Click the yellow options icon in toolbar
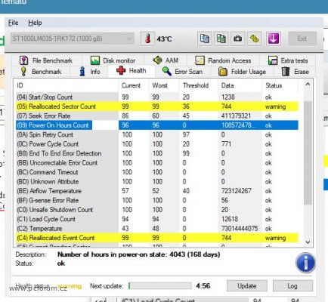Image resolution: width=328 pixels, height=302 pixels. (x=254, y=39)
